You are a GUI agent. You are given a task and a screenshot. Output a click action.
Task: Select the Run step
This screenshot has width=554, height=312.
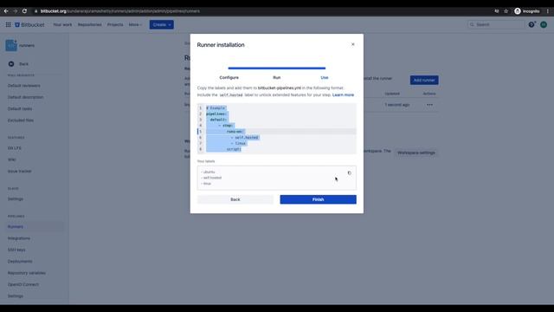pyautogui.click(x=277, y=77)
